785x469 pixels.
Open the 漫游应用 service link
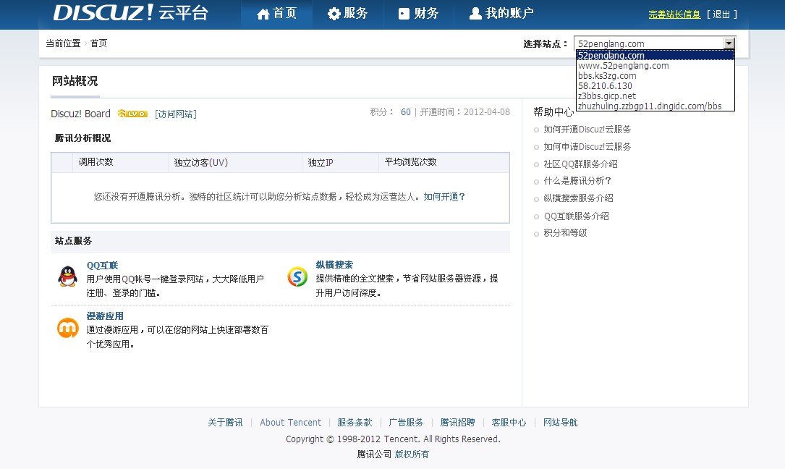pos(105,316)
